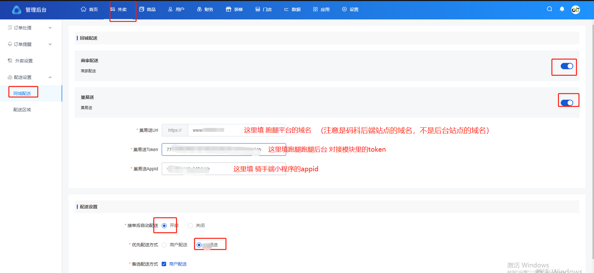Open the 首页 tab
The width and height of the screenshot is (594, 273).
[89, 9]
